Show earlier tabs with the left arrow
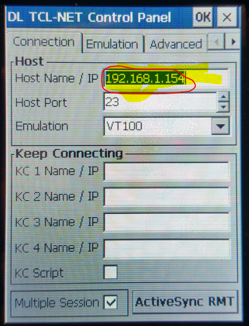The width and height of the screenshot is (249, 326). pyautogui.click(x=216, y=42)
